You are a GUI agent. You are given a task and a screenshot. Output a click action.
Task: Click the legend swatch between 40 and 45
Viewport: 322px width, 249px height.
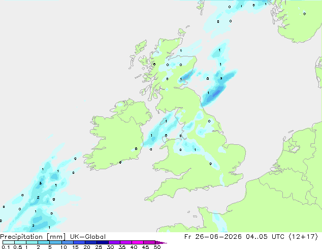coord(138,242)
